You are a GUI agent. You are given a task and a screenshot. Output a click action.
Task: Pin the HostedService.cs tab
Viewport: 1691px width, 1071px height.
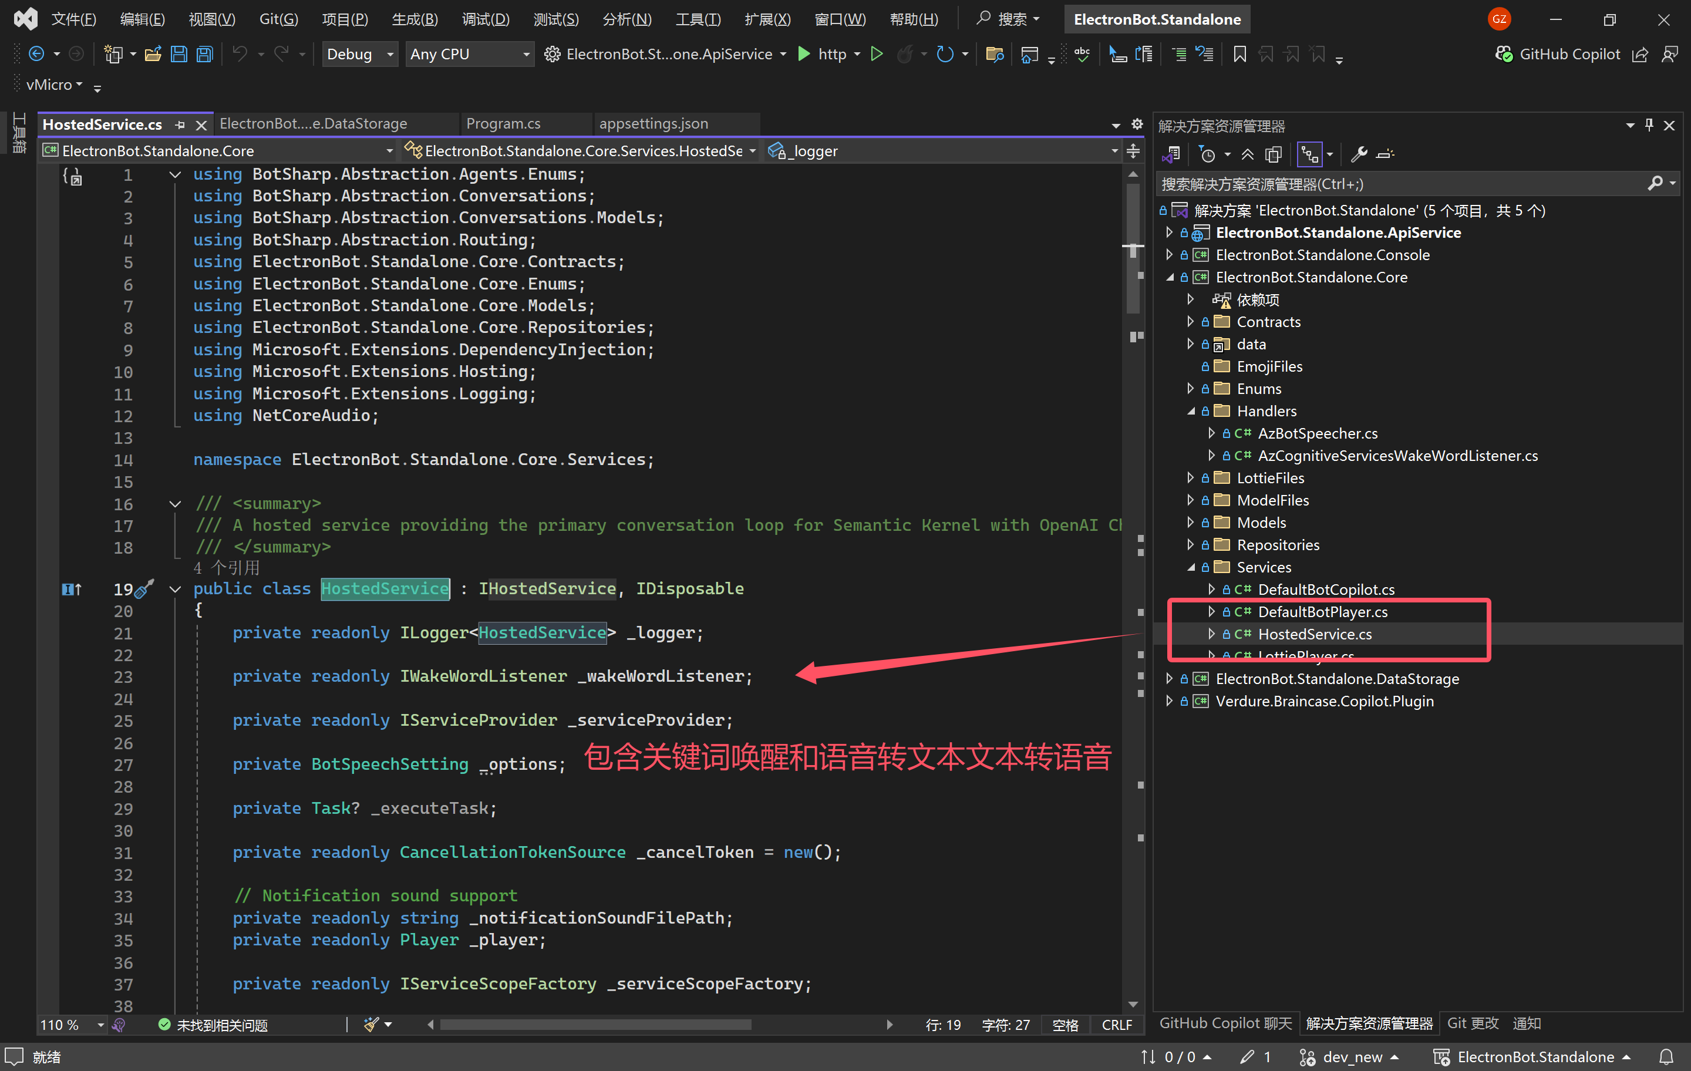click(180, 125)
